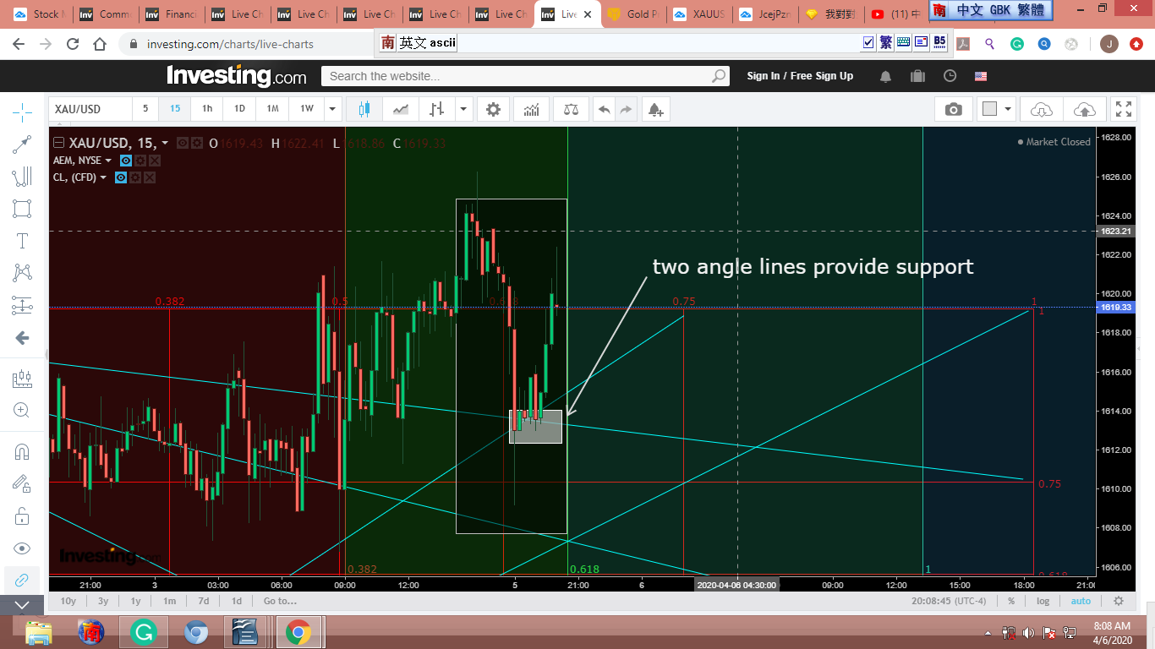The image size is (1155, 649).
Task: Toggle magnet mode for drawings
Action: click(22, 452)
